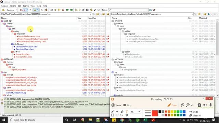Go to Beyond Compare Home view icon

click(3, 10)
